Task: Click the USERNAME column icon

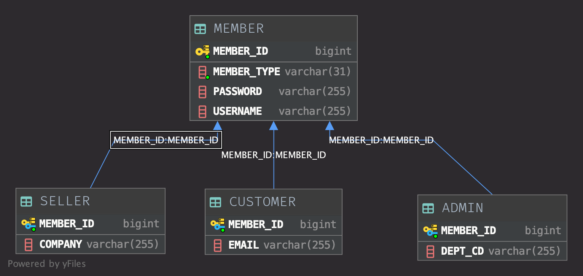Action: (x=203, y=111)
